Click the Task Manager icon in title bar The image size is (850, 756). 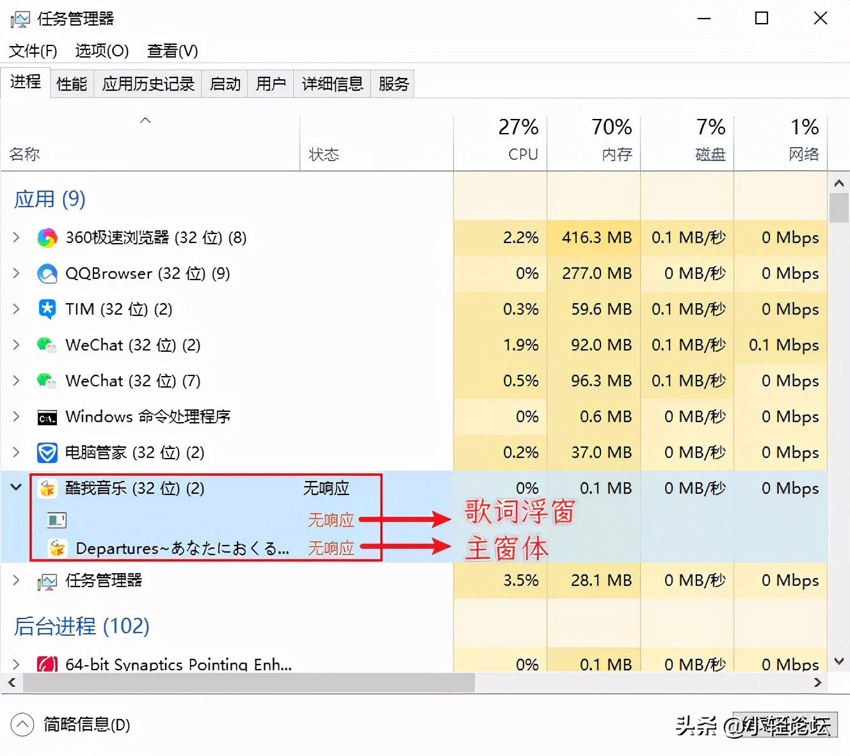click(20, 19)
